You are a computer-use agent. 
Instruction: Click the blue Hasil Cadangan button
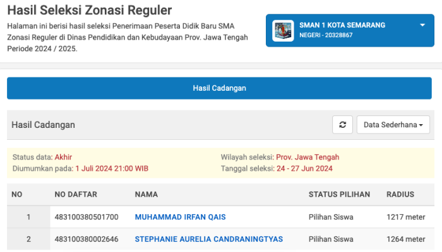click(219, 88)
